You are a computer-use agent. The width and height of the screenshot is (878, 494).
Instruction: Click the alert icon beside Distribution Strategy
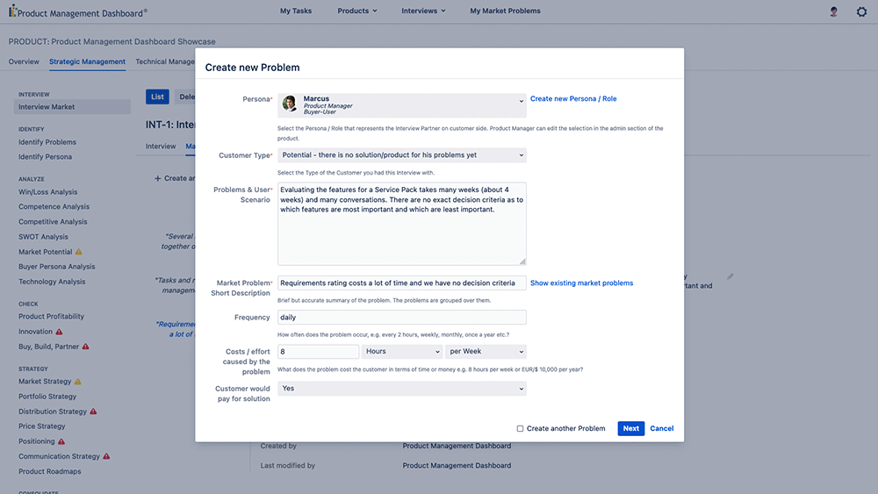[x=94, y=412]
